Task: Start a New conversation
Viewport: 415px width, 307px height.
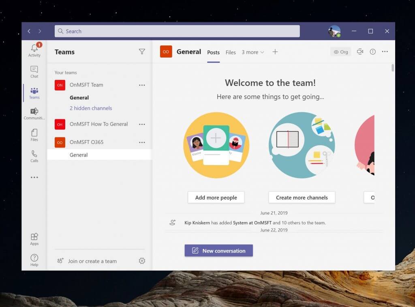Action: 218,251
